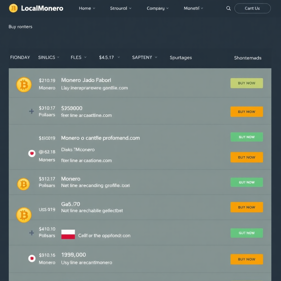Click GUT NOW for Celit or the oppfondt.con
The image size is (281, 281).
[x=247, y=233]
